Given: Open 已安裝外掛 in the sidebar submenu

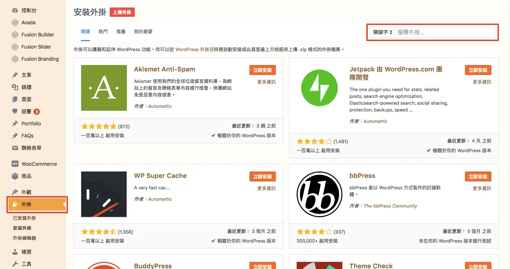Looking at the screenshot, I should pos(24,218).
